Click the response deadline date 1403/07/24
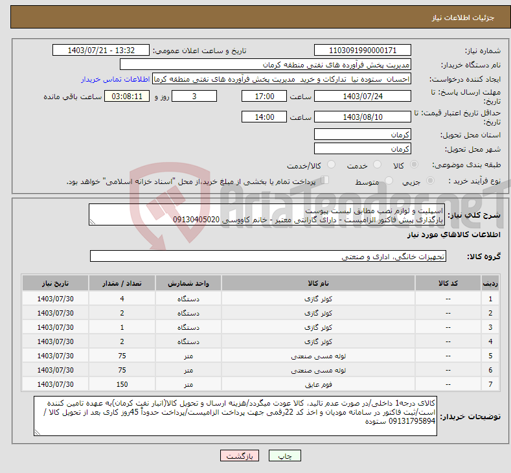This screenshot has height=473, width=511. coord(363,96)
